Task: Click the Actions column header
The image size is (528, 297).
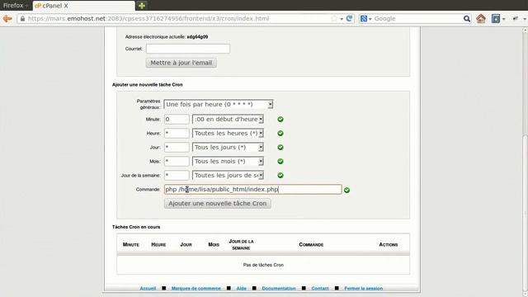Action: [389, 244]
